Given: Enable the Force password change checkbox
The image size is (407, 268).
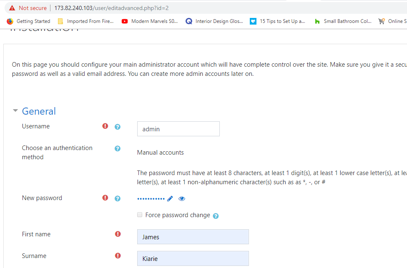Looking at the screenshot, I should [x=140, y=215].
